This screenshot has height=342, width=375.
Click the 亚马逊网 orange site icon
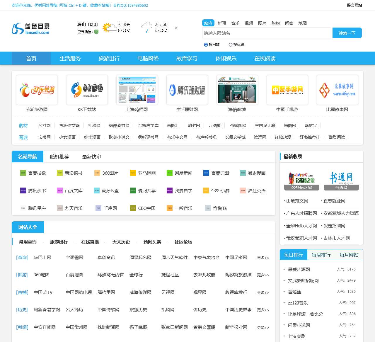pos(133,173)
